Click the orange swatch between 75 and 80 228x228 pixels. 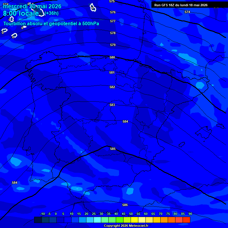172,220
